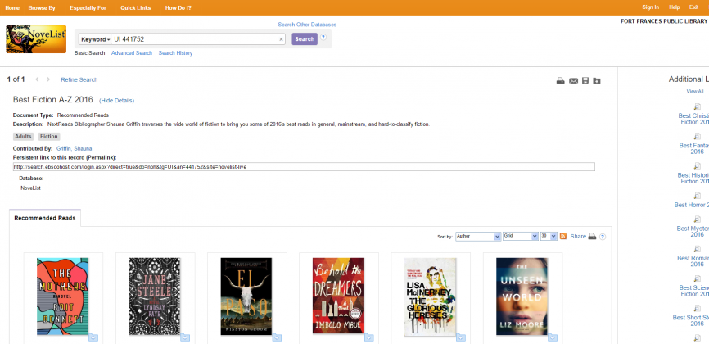This screenshot has height=344, width=709.
Task: Print this record using top printer icon
Action: (560, 80)
